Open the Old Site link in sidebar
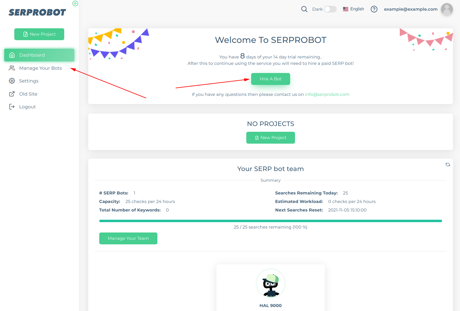460x311 pixels. click(39, 94)
